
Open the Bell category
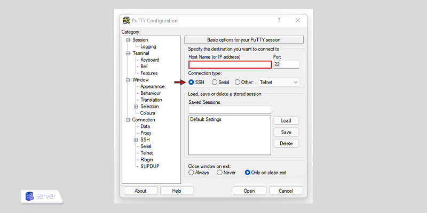pyautogui.click(x=144, y=67)
